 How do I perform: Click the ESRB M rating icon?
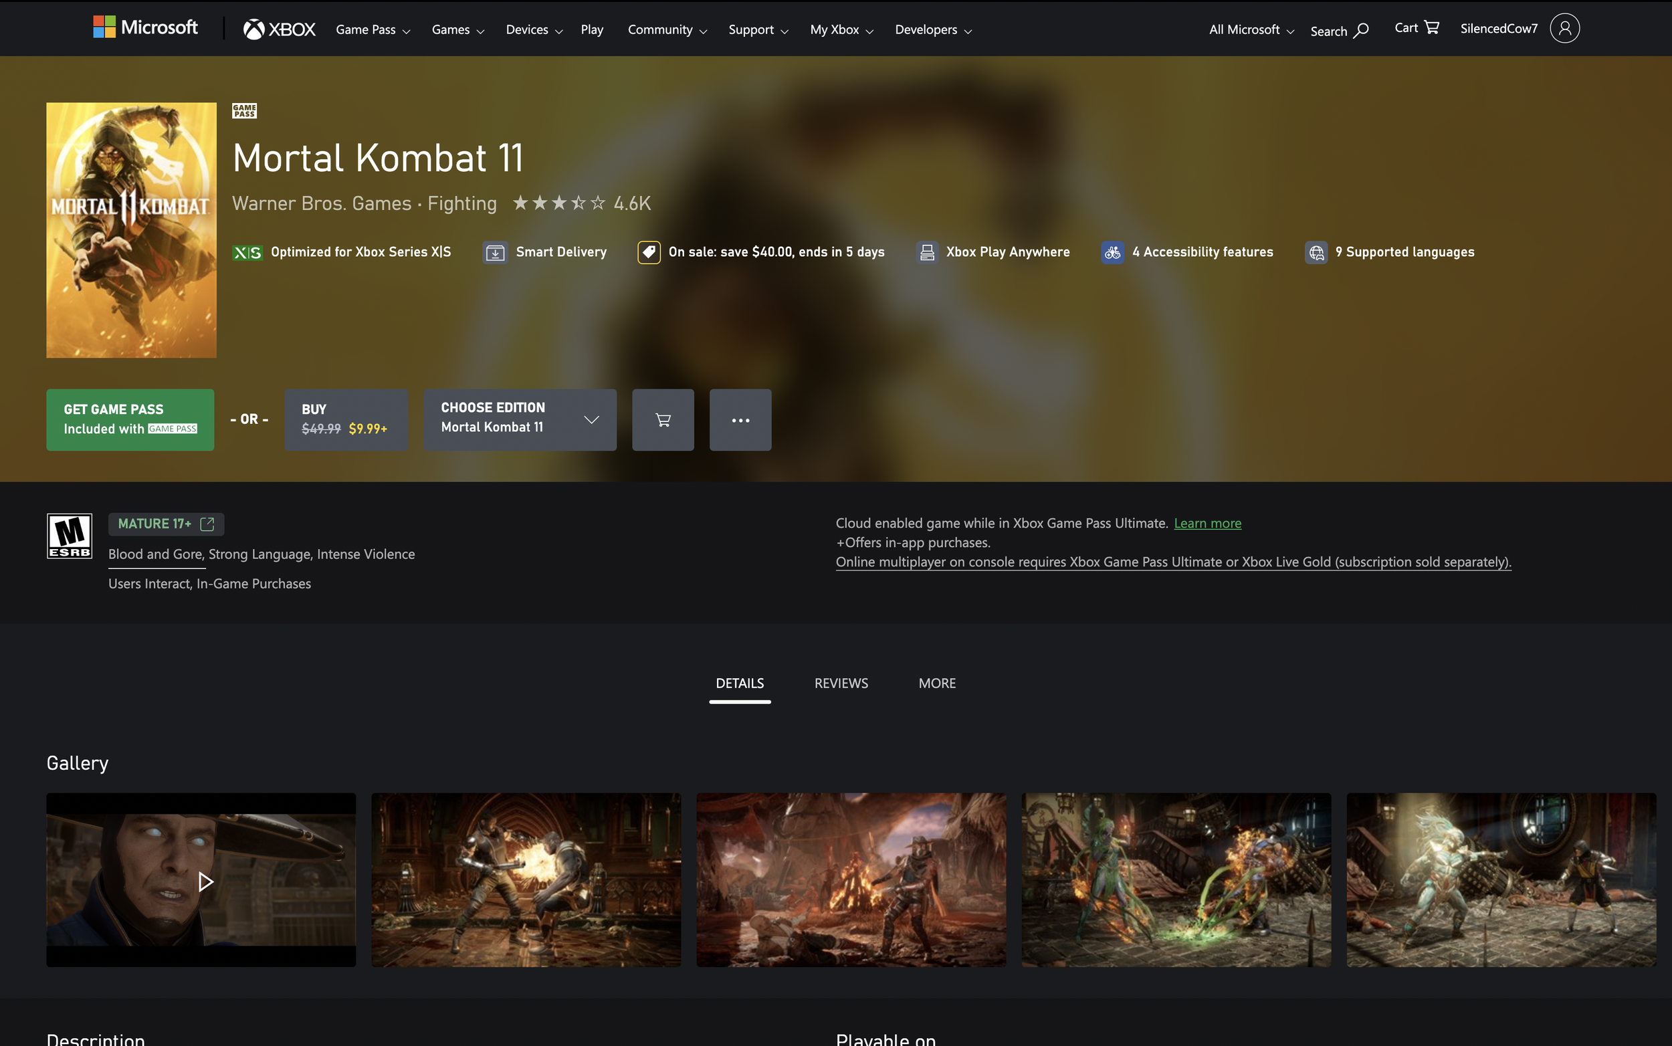(69, 536)
